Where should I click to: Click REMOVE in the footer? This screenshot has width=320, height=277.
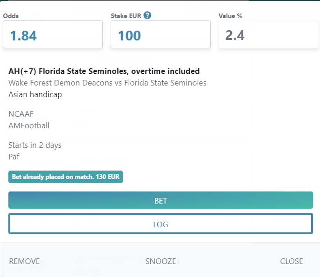coord(25,261)
